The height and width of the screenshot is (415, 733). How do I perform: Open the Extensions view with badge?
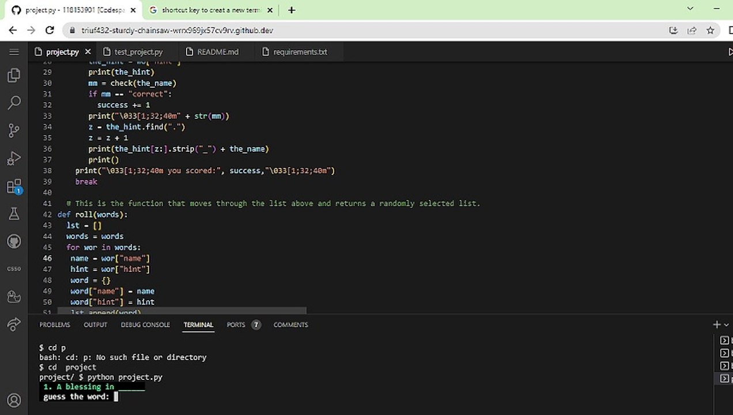pyautogui.click(x=14, y=186)
